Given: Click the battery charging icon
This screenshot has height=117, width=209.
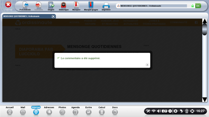Looking at the screenshot, I should (164, 111).
